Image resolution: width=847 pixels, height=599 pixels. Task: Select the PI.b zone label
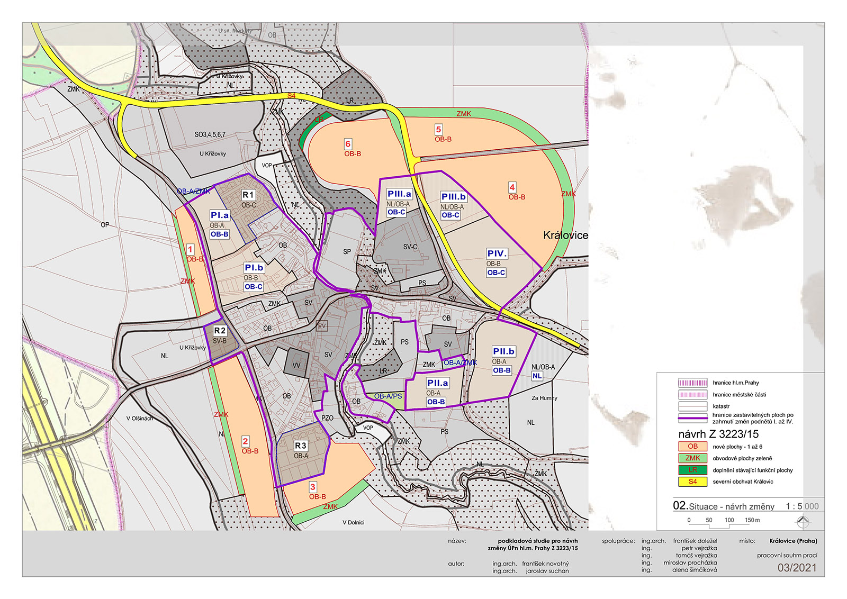(254, 268)
